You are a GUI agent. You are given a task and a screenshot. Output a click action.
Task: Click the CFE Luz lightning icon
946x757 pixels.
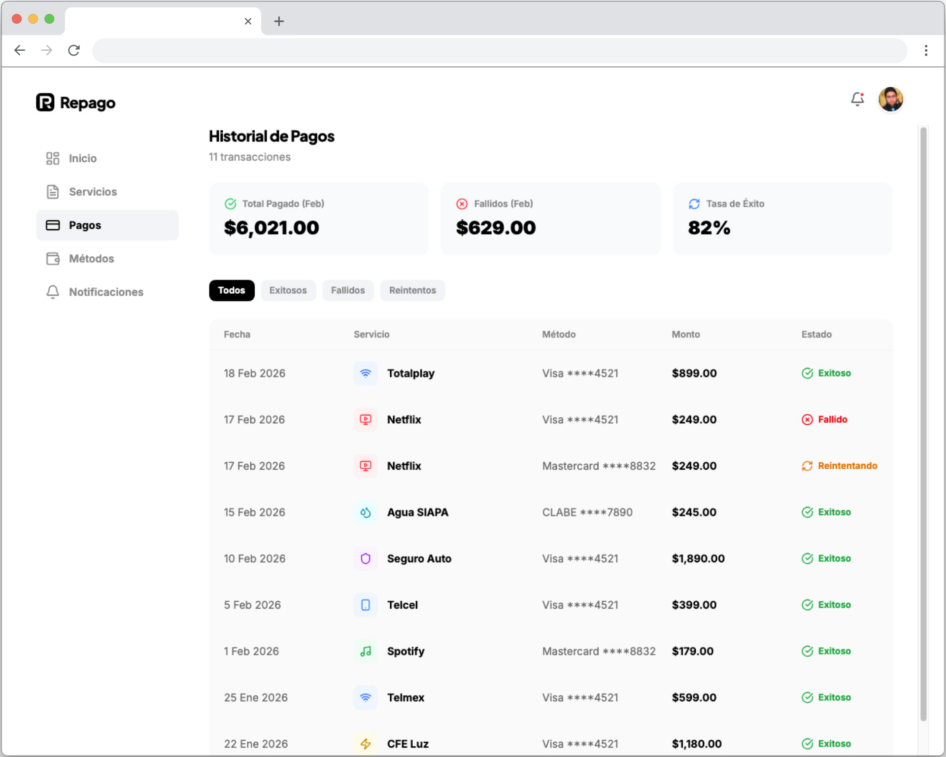[366, 744]
